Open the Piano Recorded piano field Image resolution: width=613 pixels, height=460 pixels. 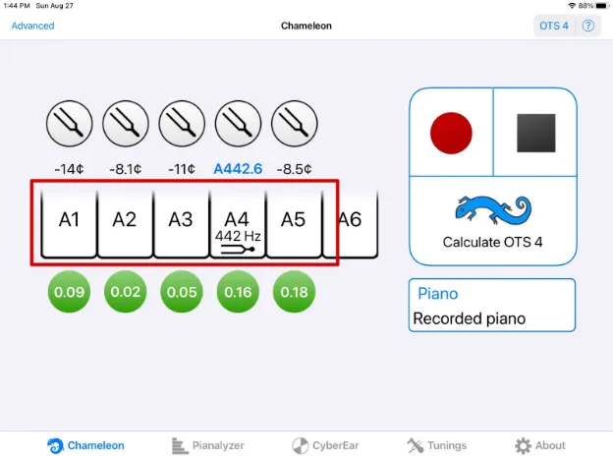[492, 305]
